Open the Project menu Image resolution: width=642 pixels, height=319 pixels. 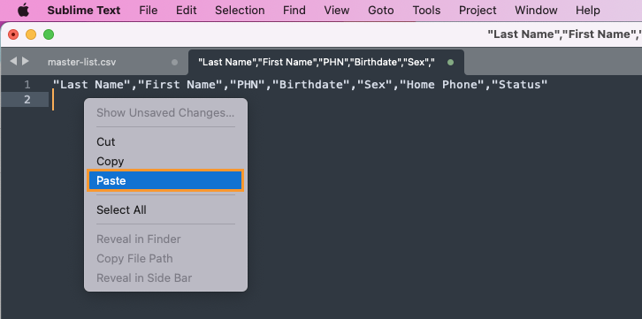[x=478, y=11]
